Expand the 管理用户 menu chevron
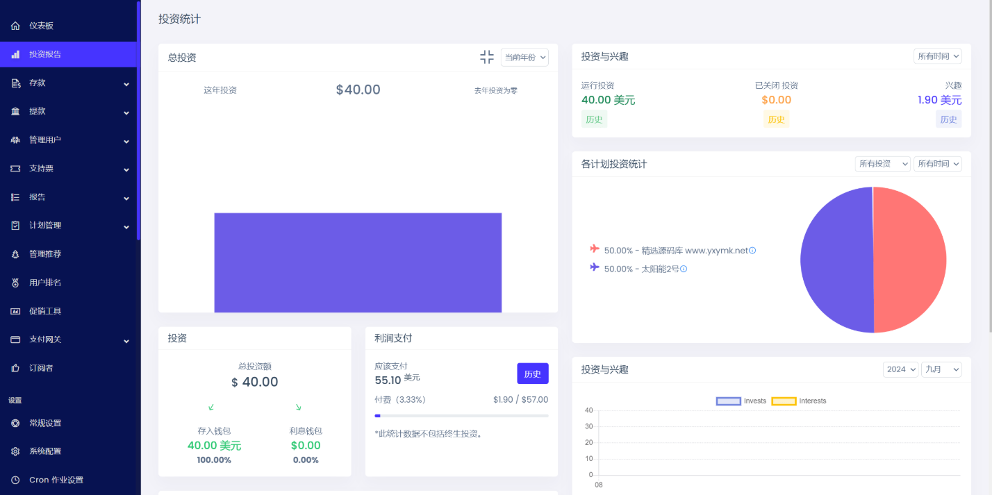 click(x=126, y=141)
